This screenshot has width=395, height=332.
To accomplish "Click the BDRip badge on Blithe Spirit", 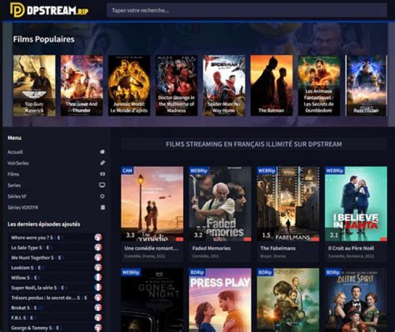I will click(333, 272).
